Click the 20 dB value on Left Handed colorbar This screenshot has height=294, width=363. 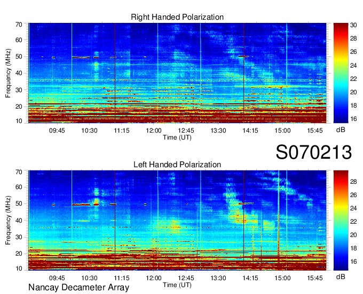[x=353, y=235]
